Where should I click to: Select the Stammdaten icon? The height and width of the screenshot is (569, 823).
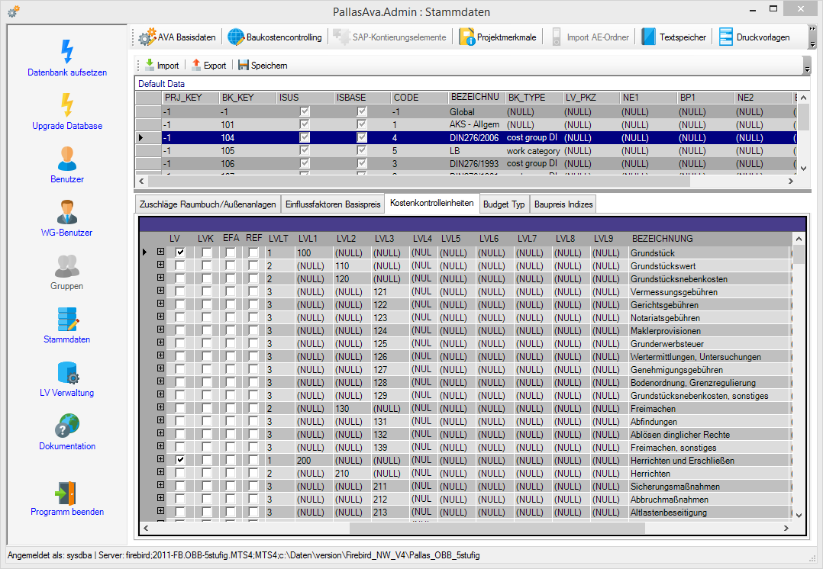tap(68, 319)
